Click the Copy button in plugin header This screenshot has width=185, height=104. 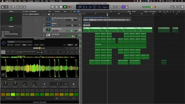coord(24,45)
